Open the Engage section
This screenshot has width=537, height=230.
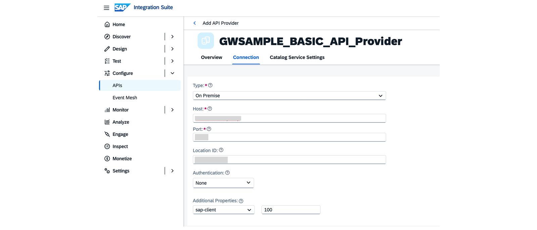[x=120, y=134]
